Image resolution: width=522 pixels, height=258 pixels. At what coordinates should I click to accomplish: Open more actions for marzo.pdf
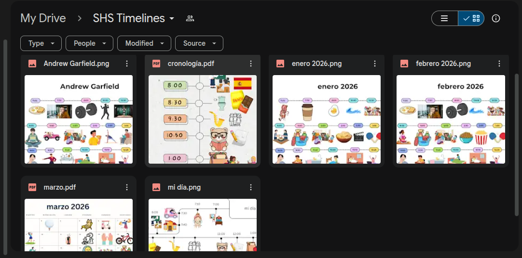click(x=126, y=188)
